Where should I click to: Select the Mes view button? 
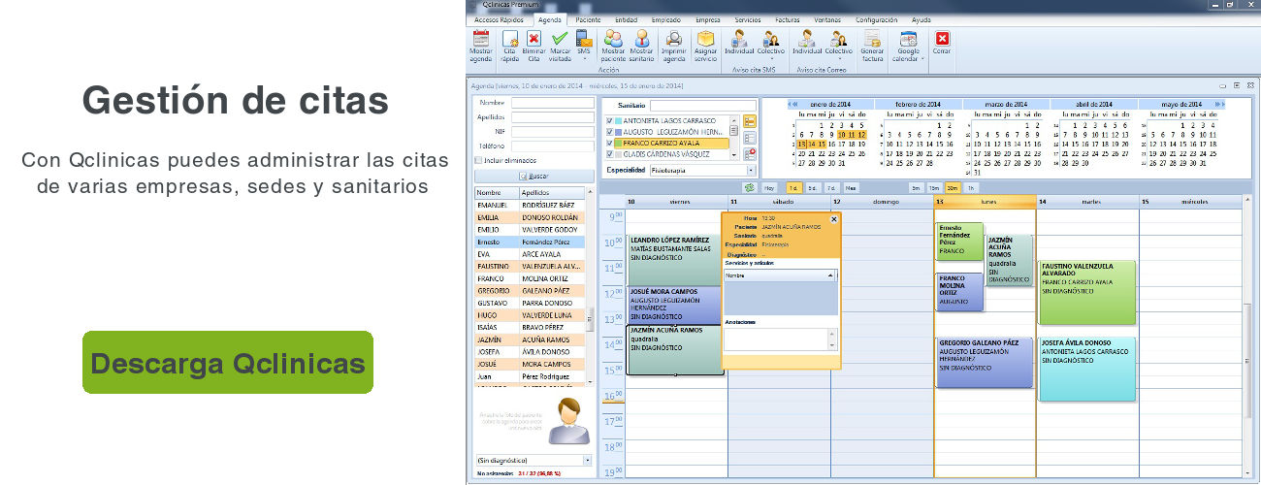(x=851, y=187)
